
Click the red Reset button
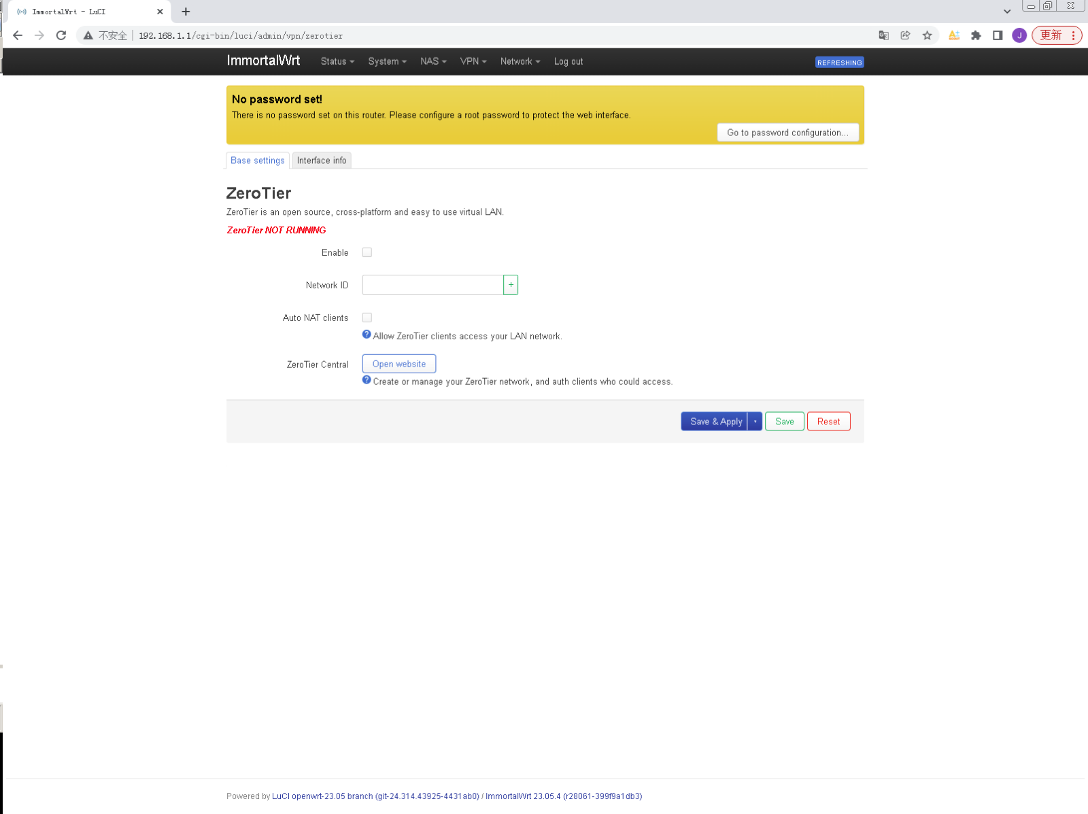pyautogui.click(x=828, y=422)
